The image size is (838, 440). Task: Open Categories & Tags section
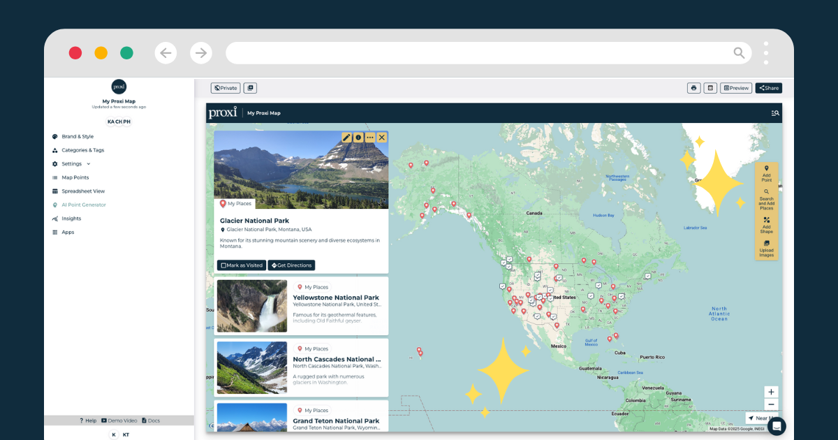tap(78, 150)
